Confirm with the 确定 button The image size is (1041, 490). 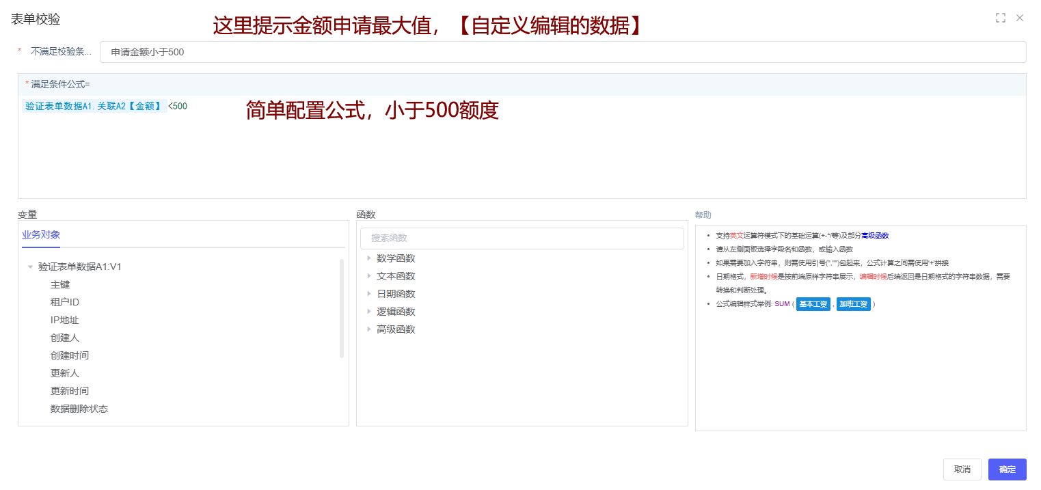(x=1007, y=469)
